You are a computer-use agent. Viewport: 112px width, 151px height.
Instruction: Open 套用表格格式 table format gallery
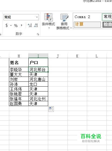tap(64, 22)
